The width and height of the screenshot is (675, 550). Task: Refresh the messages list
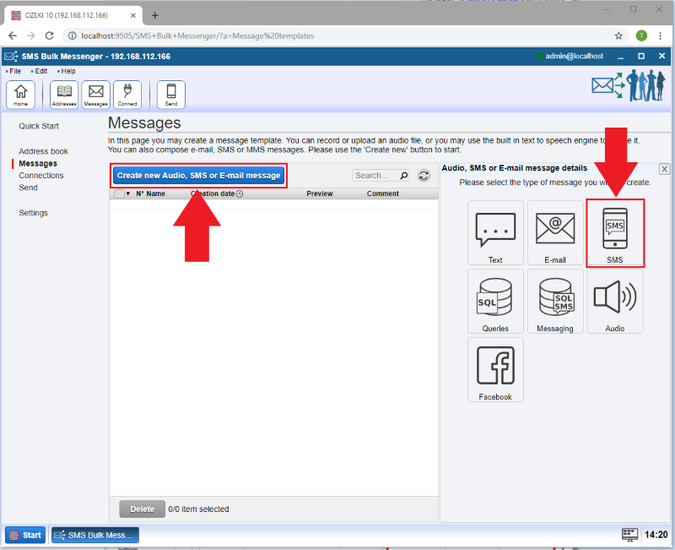[424, 176]
